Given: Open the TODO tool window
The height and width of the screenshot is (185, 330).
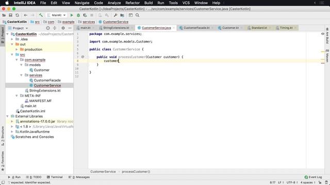Looking at the screenshot, I should [34, 177].
